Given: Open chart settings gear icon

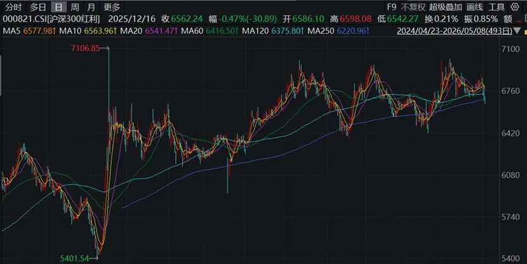Looking at the screenshot, I should pos(515,7).
